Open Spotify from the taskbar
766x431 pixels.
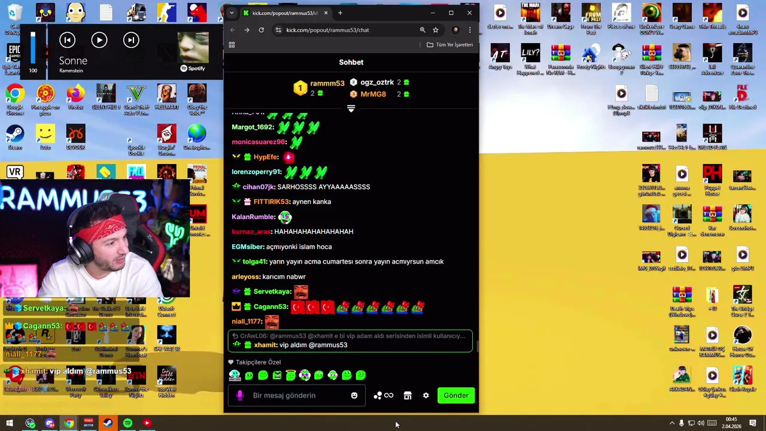pyautogui.click(x=127, y=423)
